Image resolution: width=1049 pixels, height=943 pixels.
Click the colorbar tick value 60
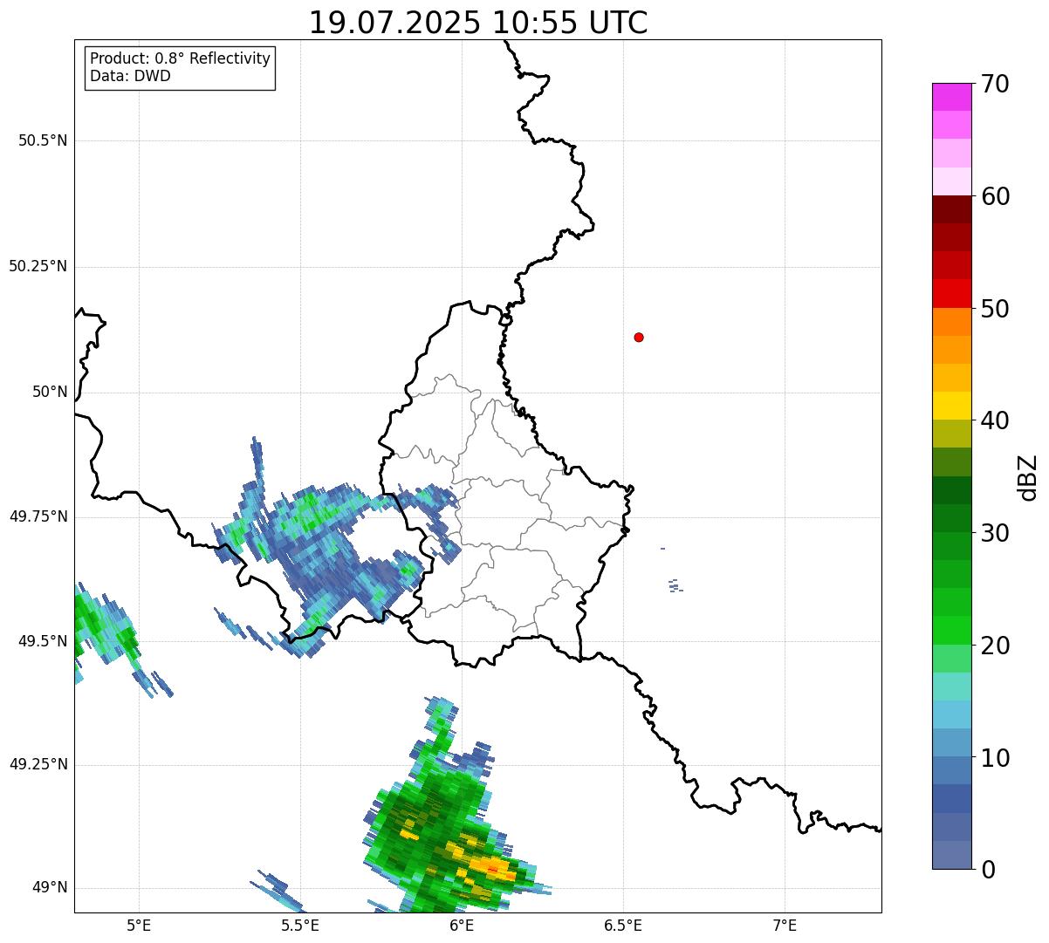[995, 196]
